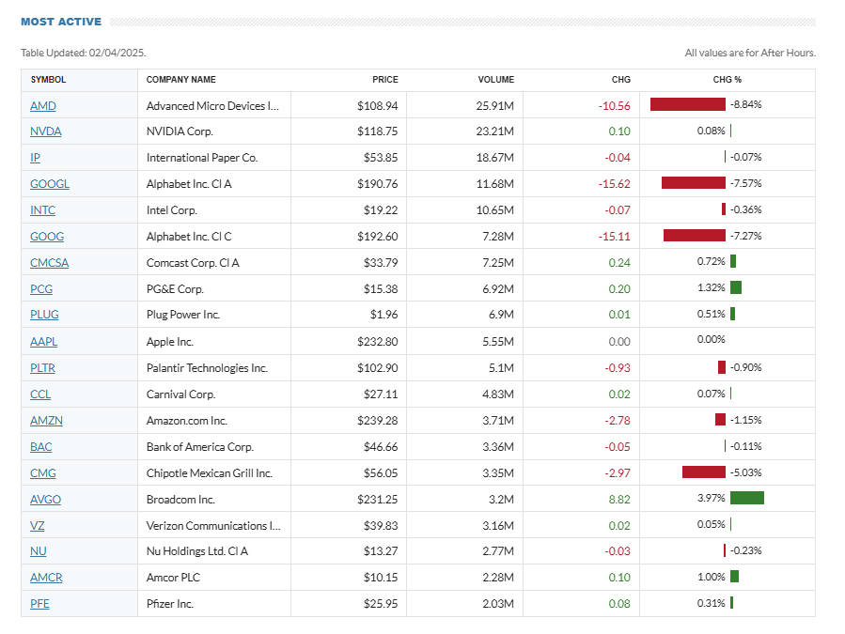Open the BAC symbol link
The image size is (845, 634).
click(x=41, y=447)
